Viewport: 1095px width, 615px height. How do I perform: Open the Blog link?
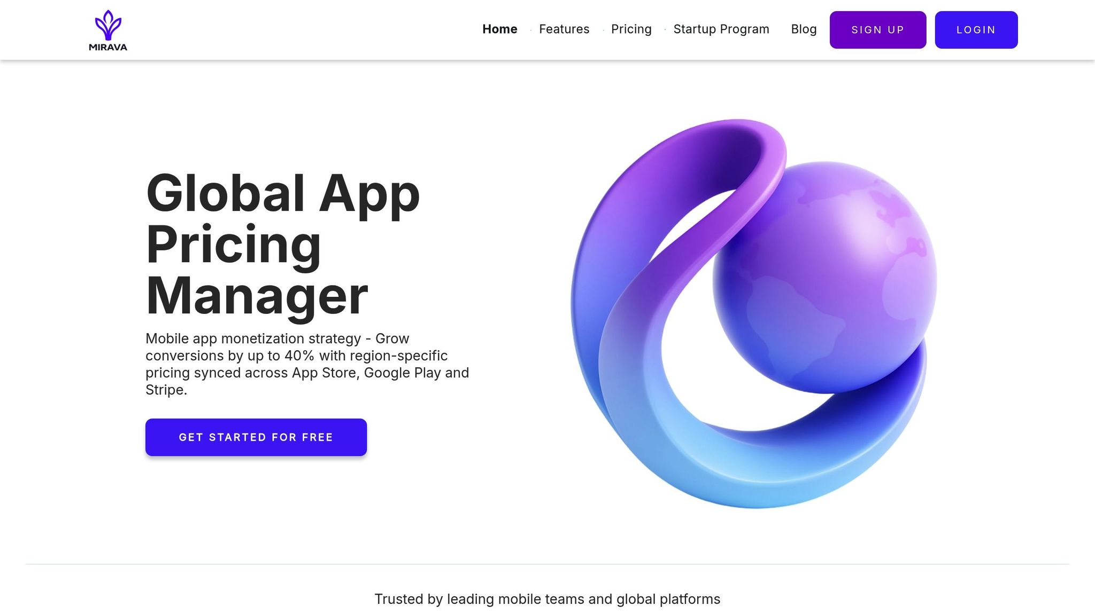tap(803, 29)
